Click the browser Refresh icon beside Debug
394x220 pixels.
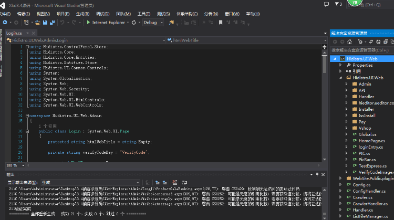tap(133, 23)
